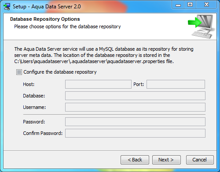
Task: Click the Configure the database repository label
Action: point(60,72)
